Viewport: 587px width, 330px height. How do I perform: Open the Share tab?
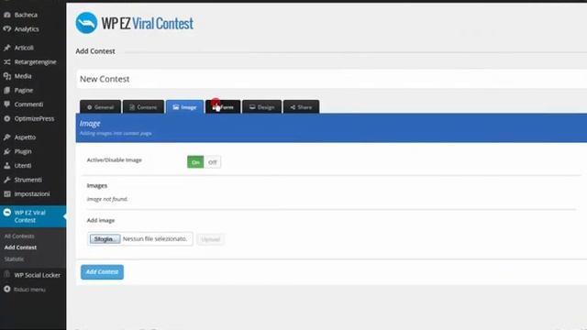pyautogui.click(x=301, y=107)
